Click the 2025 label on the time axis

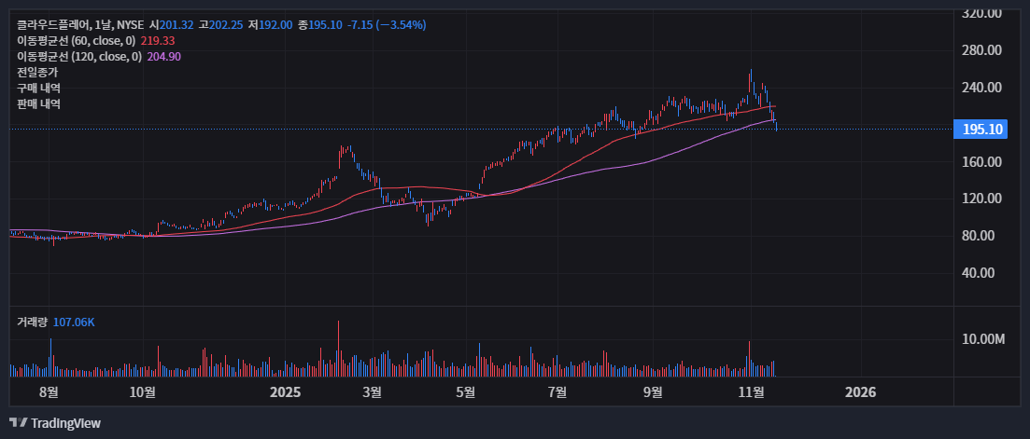pos(285,392)
